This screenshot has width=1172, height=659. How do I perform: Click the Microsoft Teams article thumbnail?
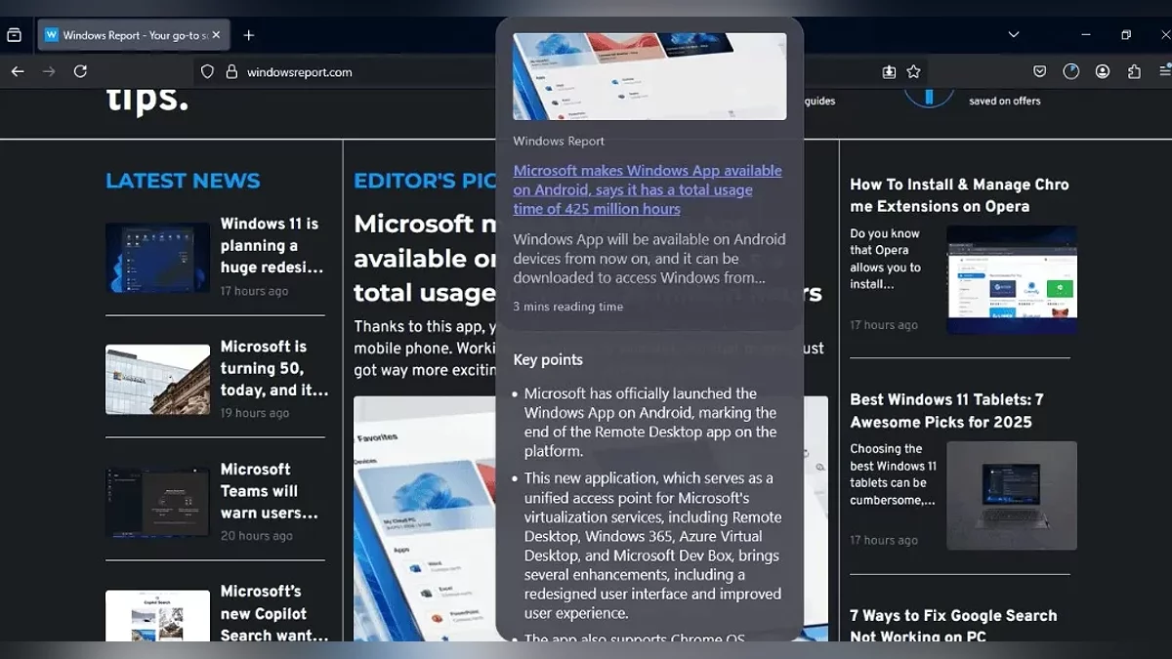coord(157,502)
